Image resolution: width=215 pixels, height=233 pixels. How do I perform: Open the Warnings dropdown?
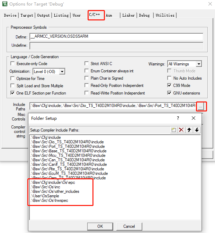[199, 64]
